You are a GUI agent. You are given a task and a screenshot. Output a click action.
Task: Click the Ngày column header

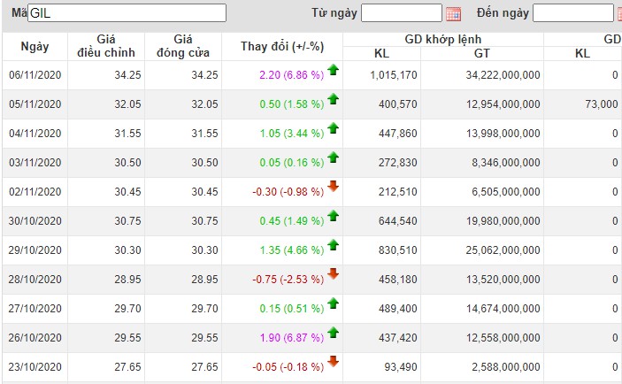click(x=35, y=46)
